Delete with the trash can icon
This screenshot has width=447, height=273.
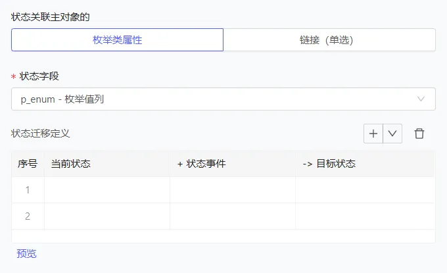(419, 134)
